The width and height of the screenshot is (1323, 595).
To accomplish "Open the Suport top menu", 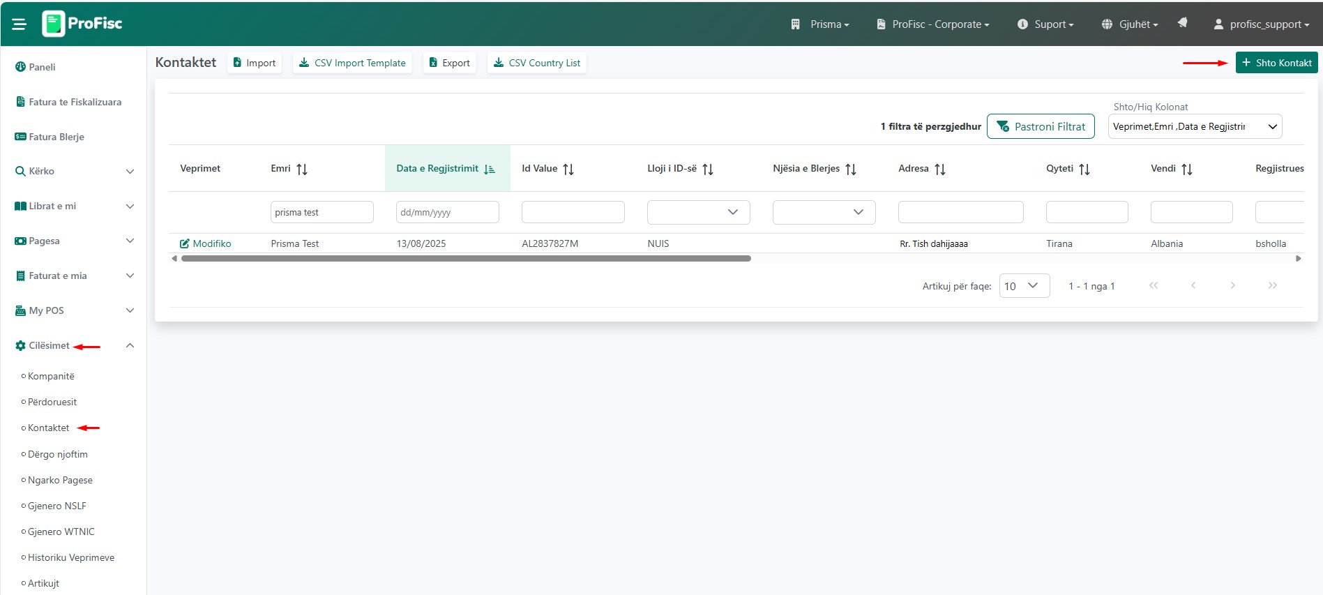I will click(x=1045, y=24).
